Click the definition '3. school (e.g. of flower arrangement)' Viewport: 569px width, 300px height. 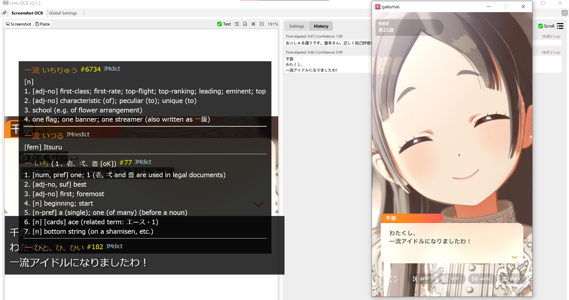point(83,110)
